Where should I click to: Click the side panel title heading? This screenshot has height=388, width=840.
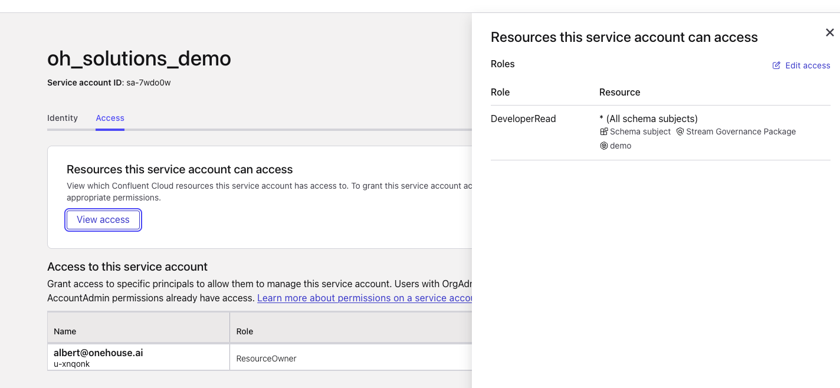tap(624, 37)
